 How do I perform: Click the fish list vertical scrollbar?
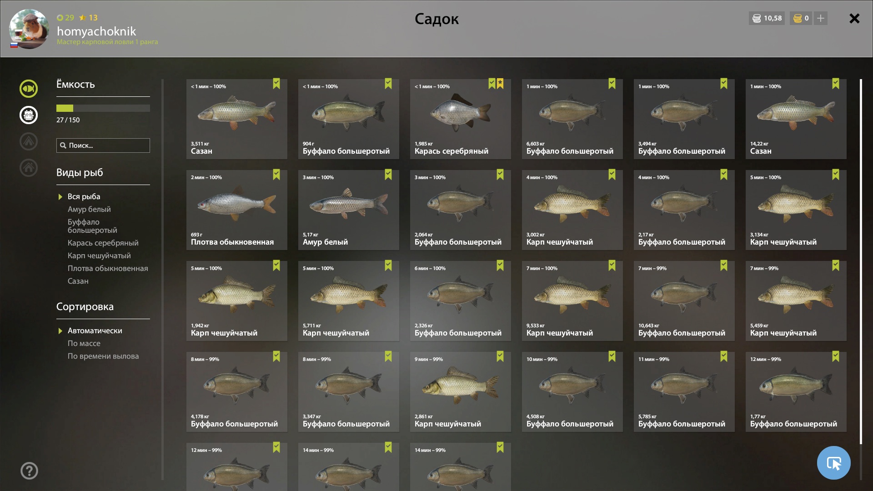pyautogui.click(x=861, y=261)
